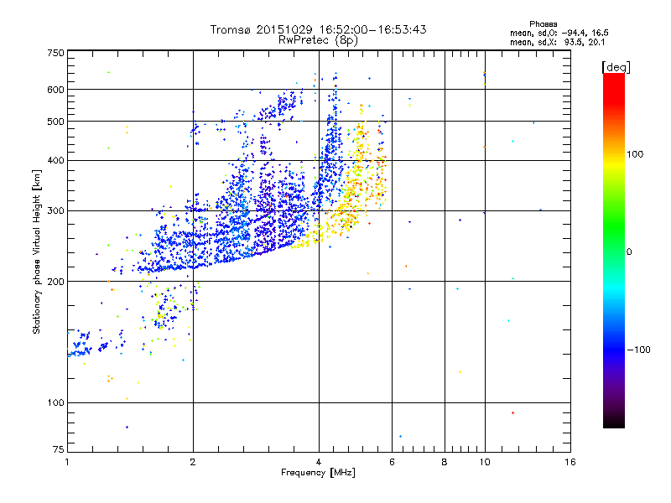Click the y-axis tick label '750'

pos(56,53)
